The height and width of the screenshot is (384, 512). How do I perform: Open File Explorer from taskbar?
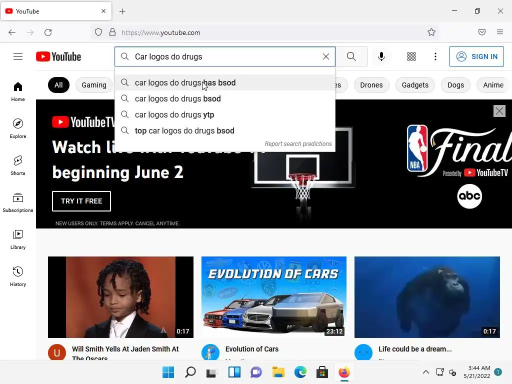278,372
